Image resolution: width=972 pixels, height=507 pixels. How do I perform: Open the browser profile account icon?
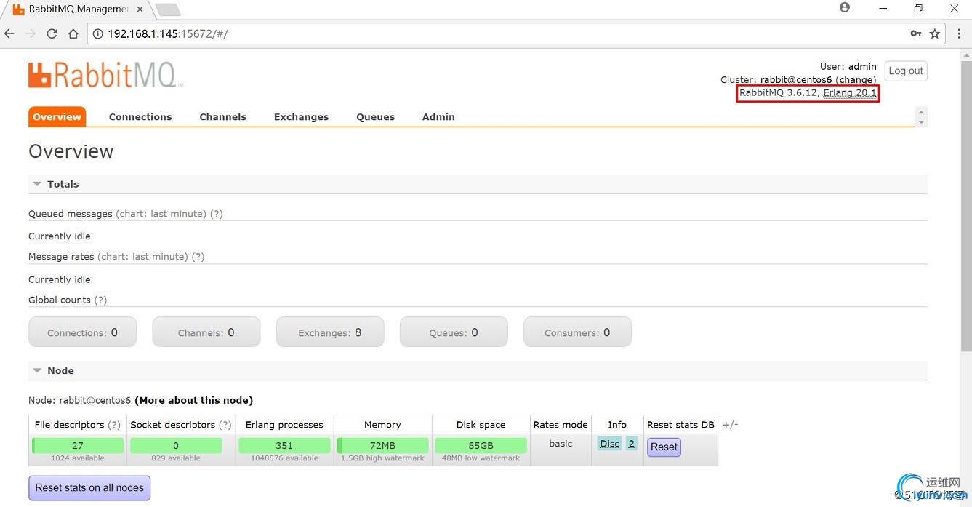(844, 8)
